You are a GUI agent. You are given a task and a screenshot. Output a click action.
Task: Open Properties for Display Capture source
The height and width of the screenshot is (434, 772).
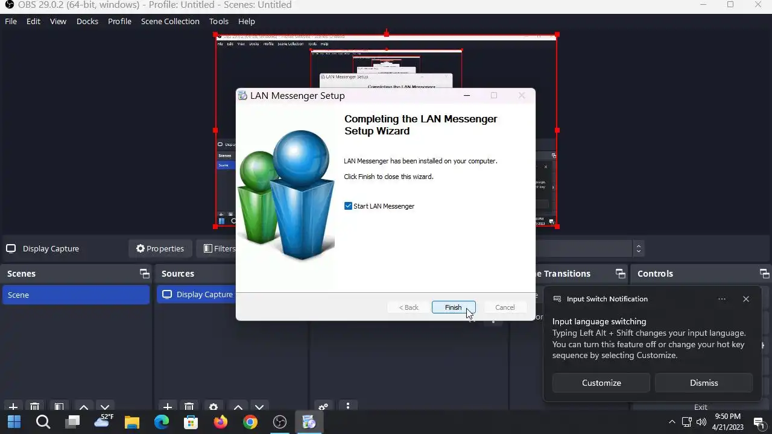coord(160,248)
